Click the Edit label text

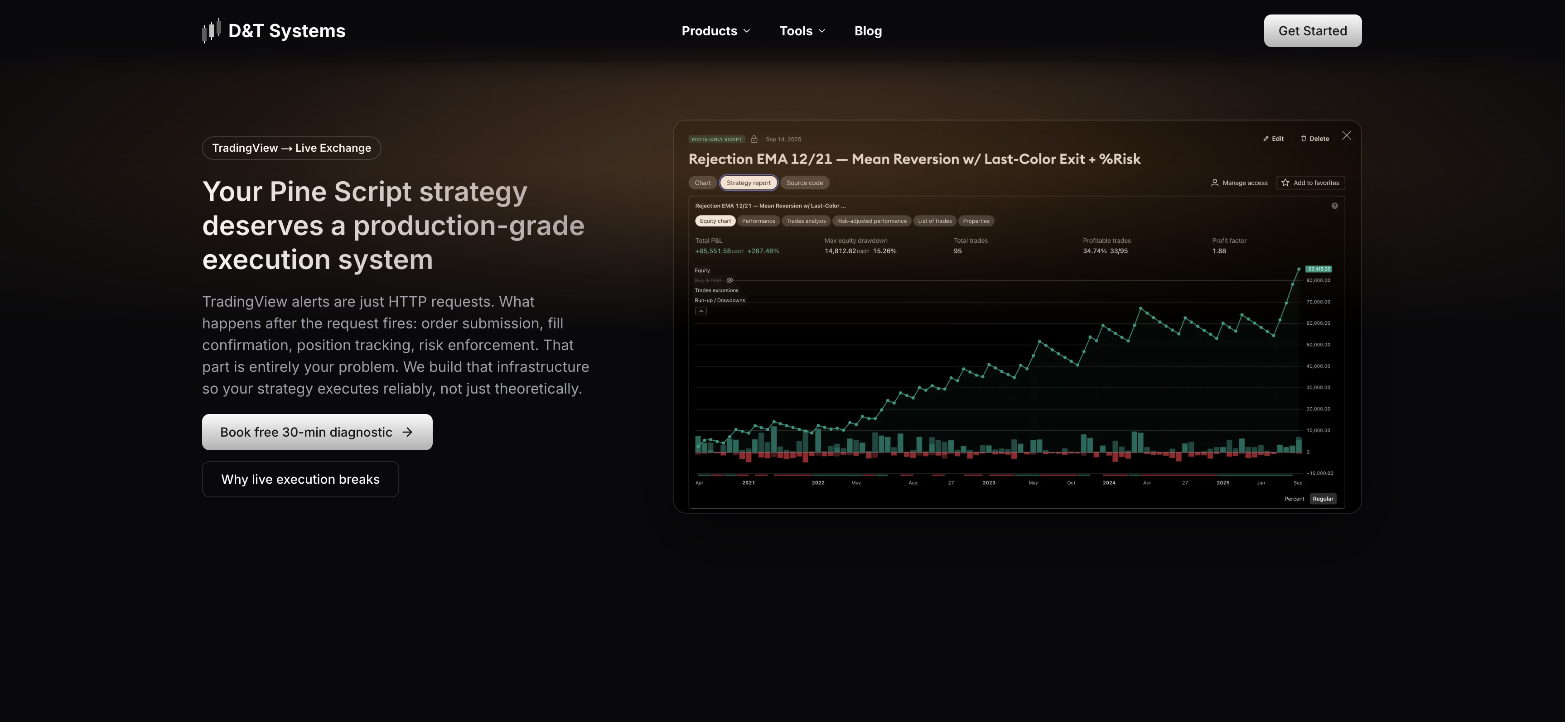point(1278,139)
